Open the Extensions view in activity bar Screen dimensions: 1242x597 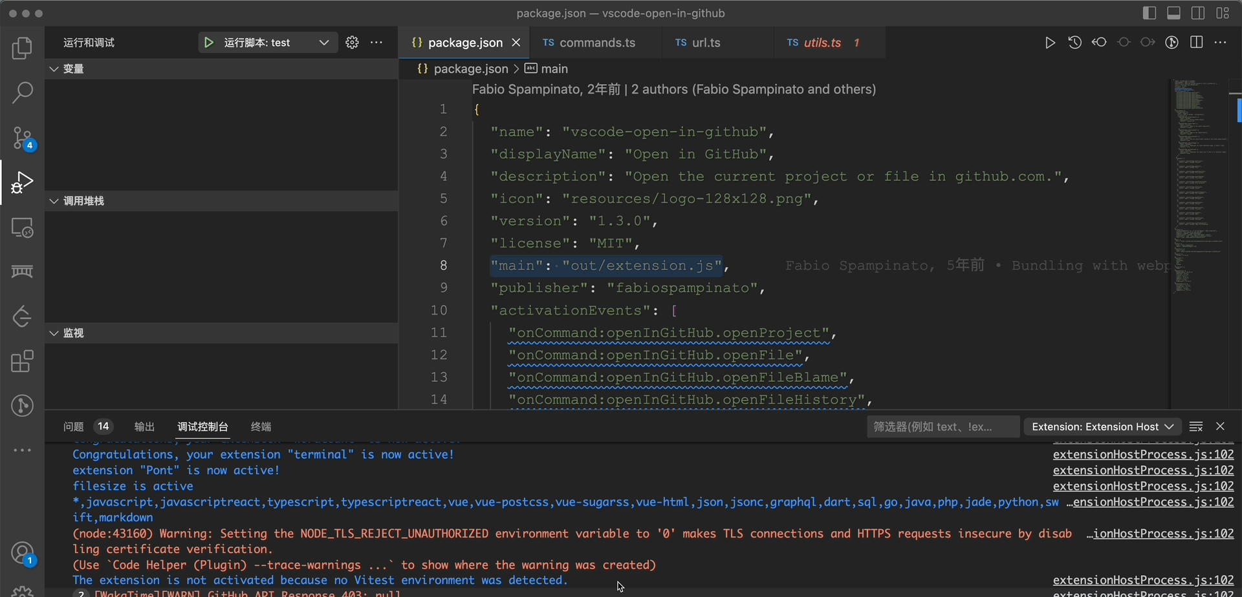(x=22, y=361)
